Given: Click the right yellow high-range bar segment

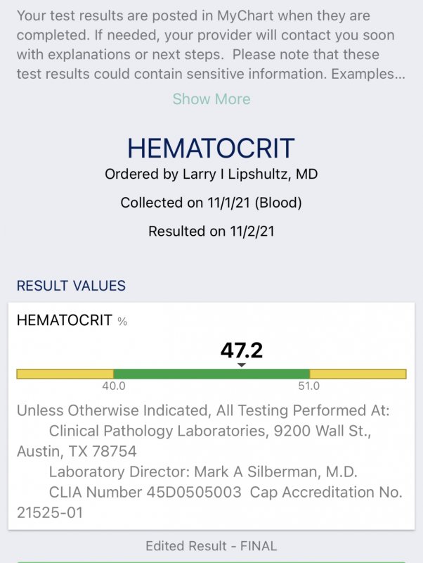Looking at the screenshot, I should click(358, 374).
